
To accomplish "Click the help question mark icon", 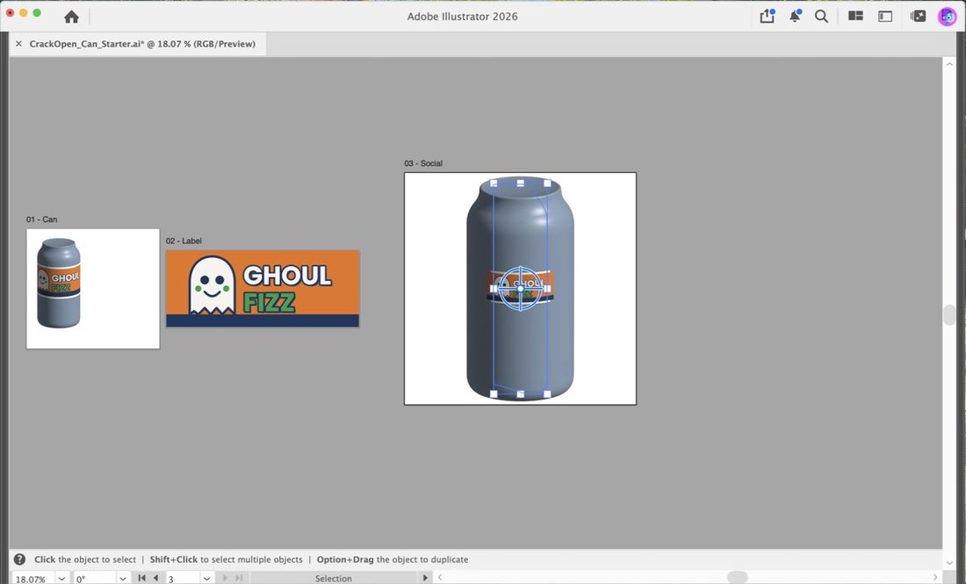I will (x=19, y=559).
